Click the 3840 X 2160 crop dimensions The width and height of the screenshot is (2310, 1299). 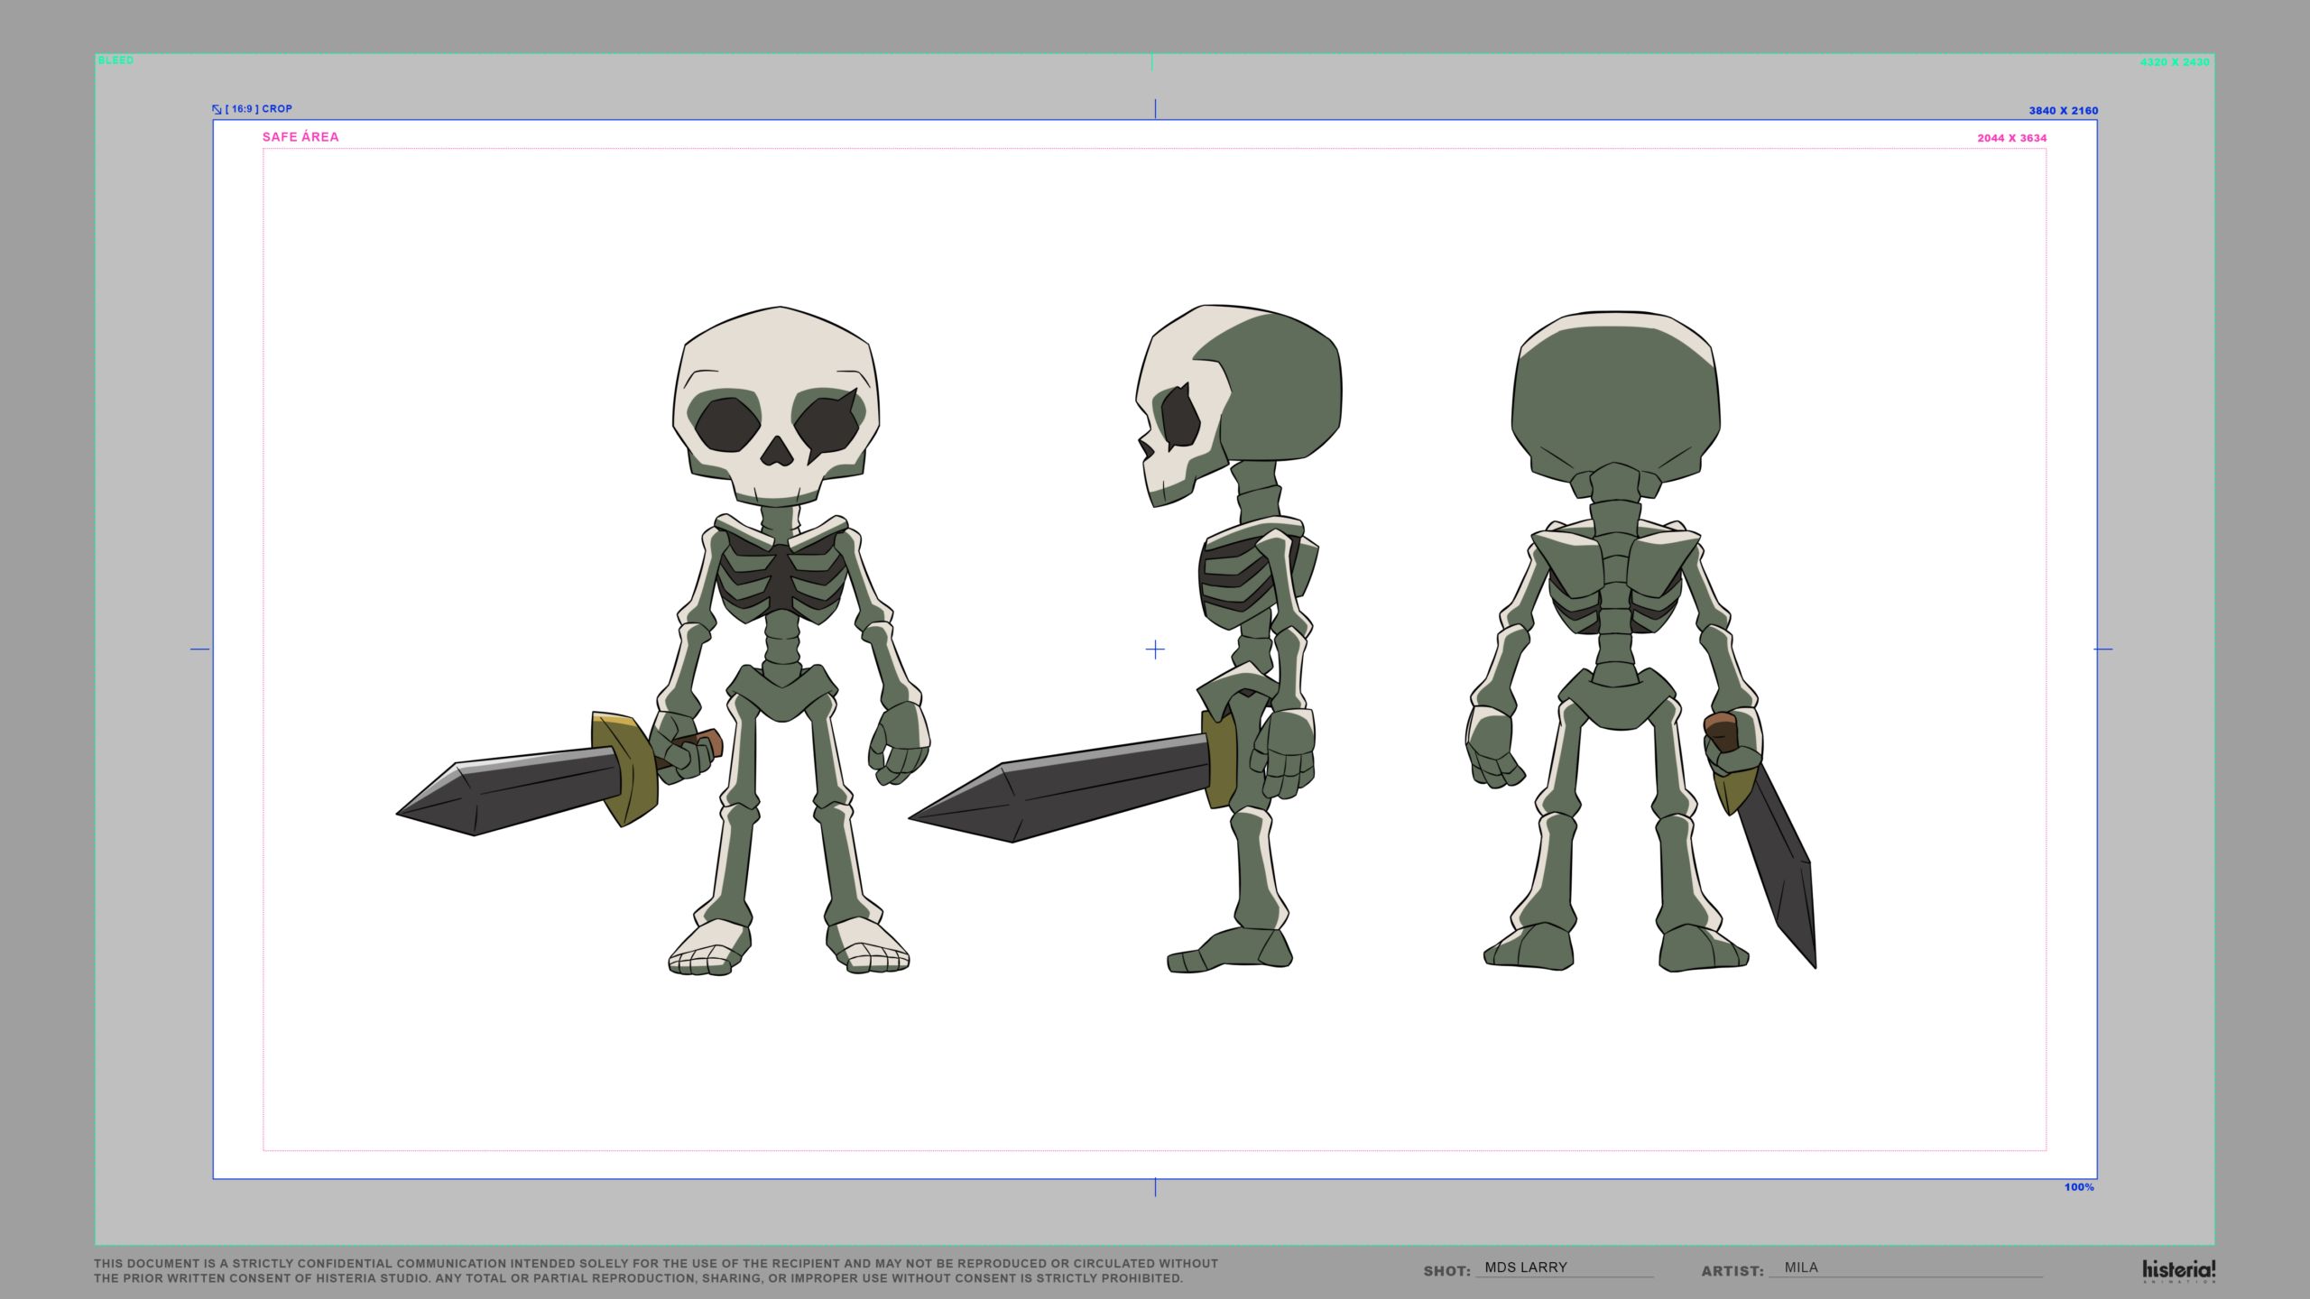[x=2064, y=111]
